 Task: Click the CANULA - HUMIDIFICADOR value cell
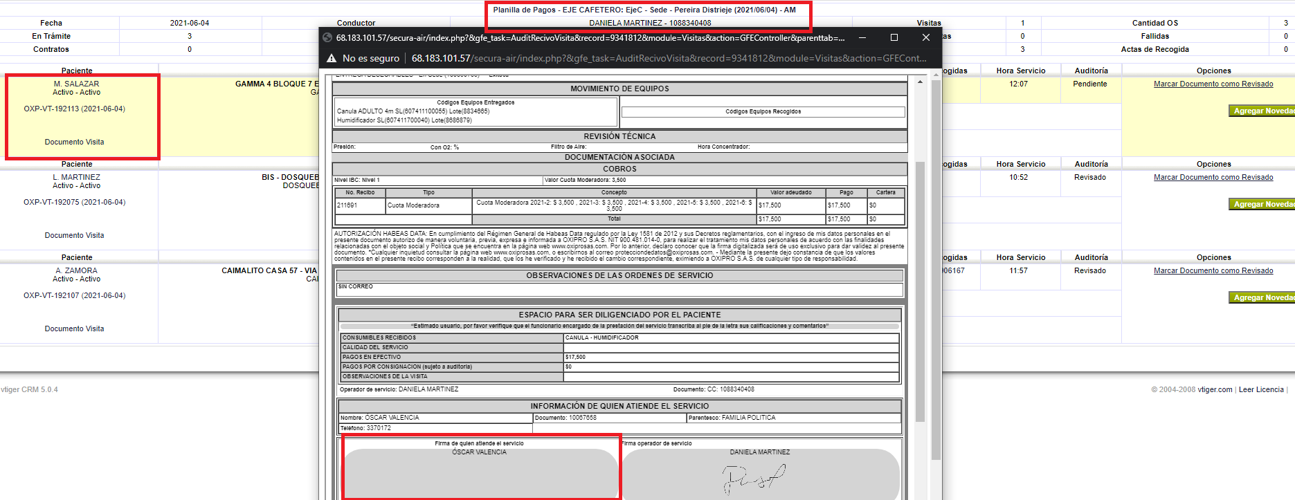732,338
